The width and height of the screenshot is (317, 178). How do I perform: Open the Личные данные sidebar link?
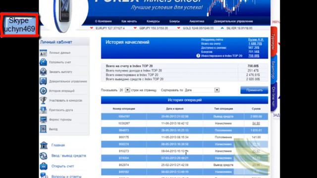point(60,53)
